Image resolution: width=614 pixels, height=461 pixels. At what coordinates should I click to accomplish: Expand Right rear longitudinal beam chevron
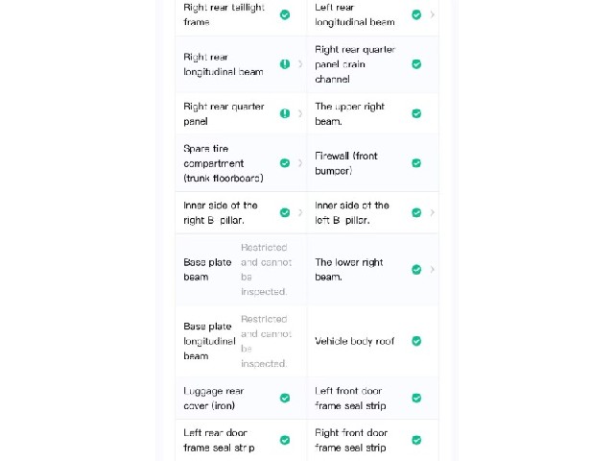coord(300,64)
